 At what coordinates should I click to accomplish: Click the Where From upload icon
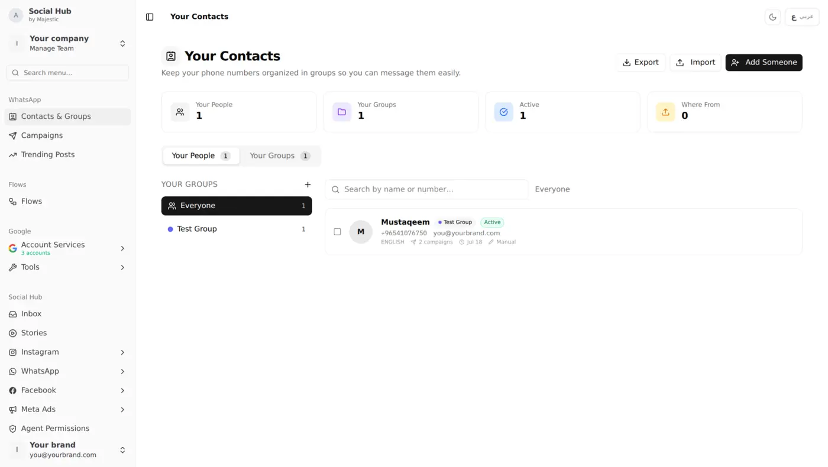[x=665, y=112]
